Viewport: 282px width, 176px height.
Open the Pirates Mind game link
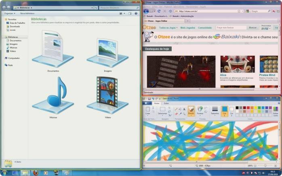[267, 75]
